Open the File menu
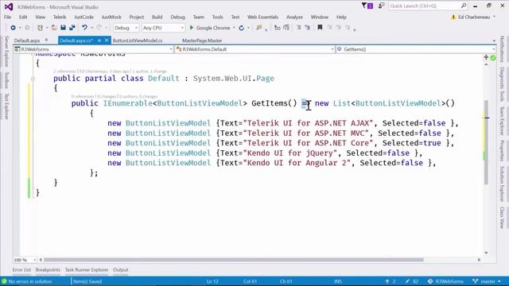Viewport: 509px width, 286px height. pos(7,17)
